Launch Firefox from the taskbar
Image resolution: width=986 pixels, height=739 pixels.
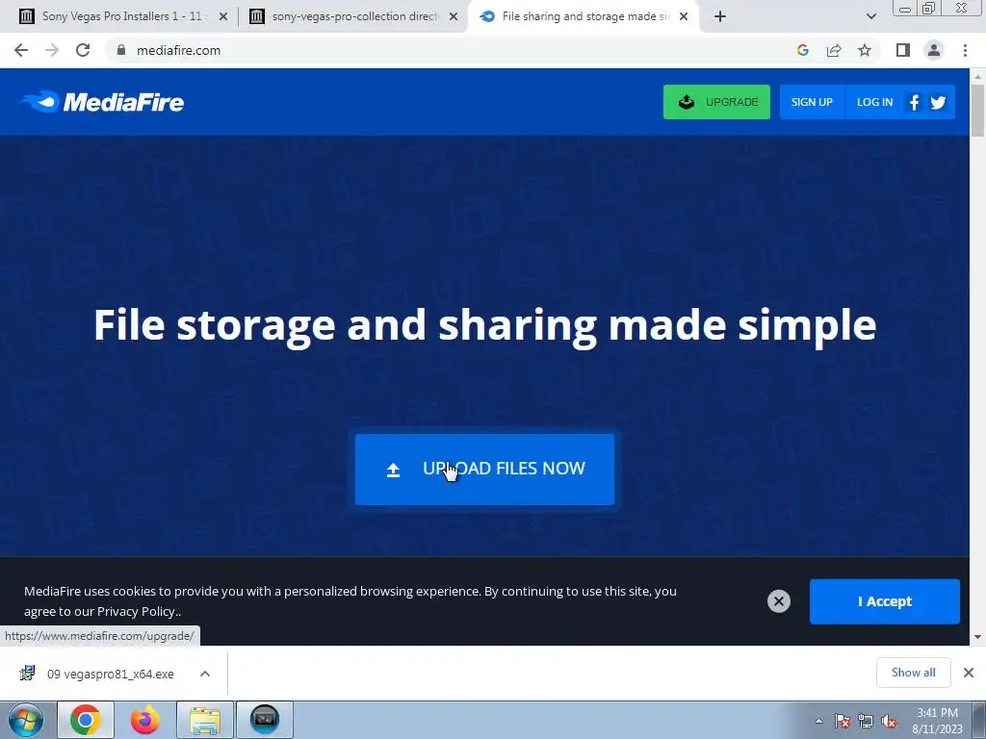pos(144,720)
